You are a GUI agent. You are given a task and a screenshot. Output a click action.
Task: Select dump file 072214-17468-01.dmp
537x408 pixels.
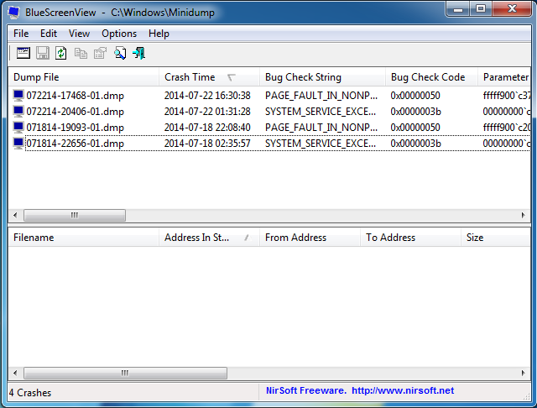click(x=75, y=96)
